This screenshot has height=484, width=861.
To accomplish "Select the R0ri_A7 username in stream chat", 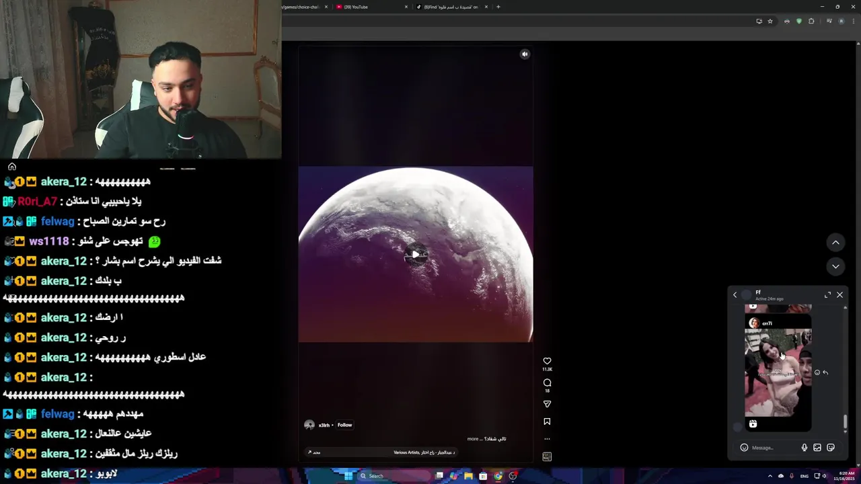I will [38, 201].
